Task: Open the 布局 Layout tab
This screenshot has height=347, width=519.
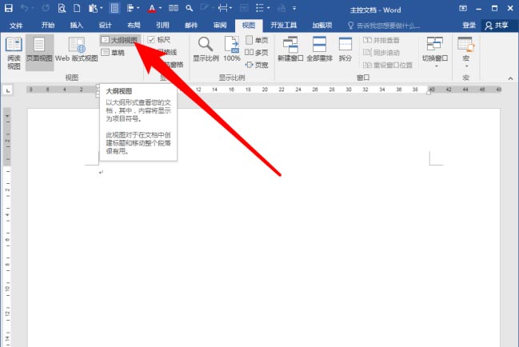Action: 134,25
